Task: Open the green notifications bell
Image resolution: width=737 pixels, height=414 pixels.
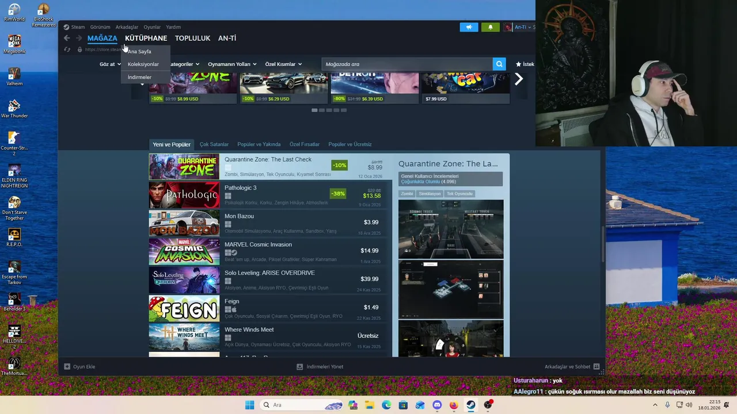Action: (491, 27)
